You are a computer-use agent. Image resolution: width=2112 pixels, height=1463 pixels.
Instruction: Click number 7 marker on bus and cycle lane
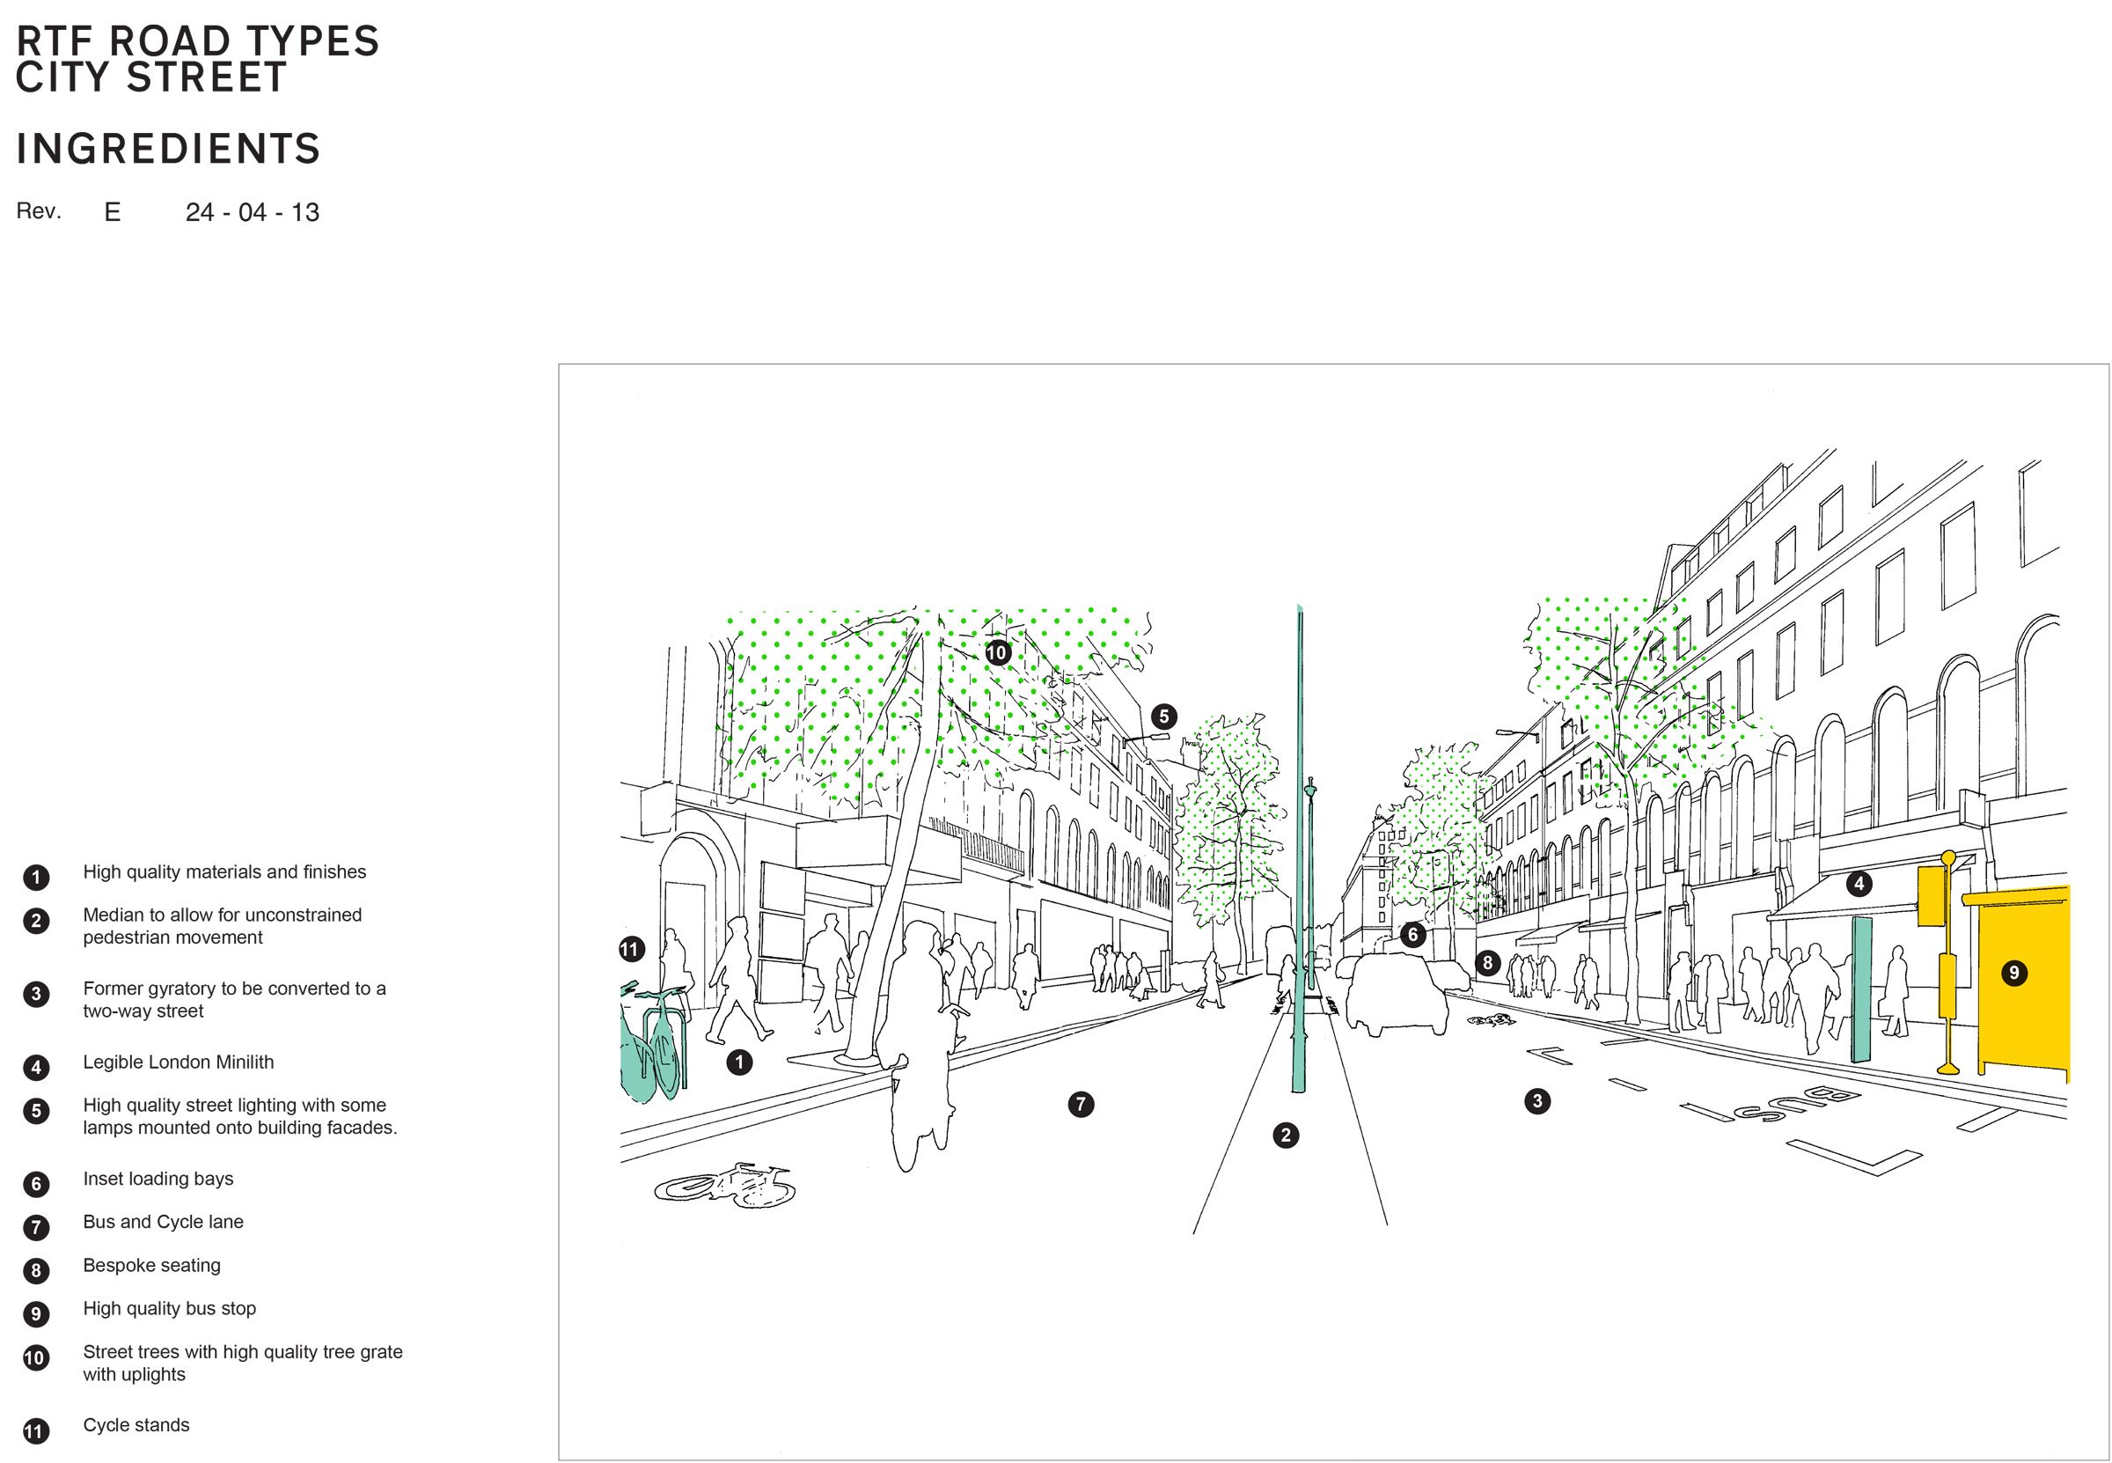click(1082, 1105)
